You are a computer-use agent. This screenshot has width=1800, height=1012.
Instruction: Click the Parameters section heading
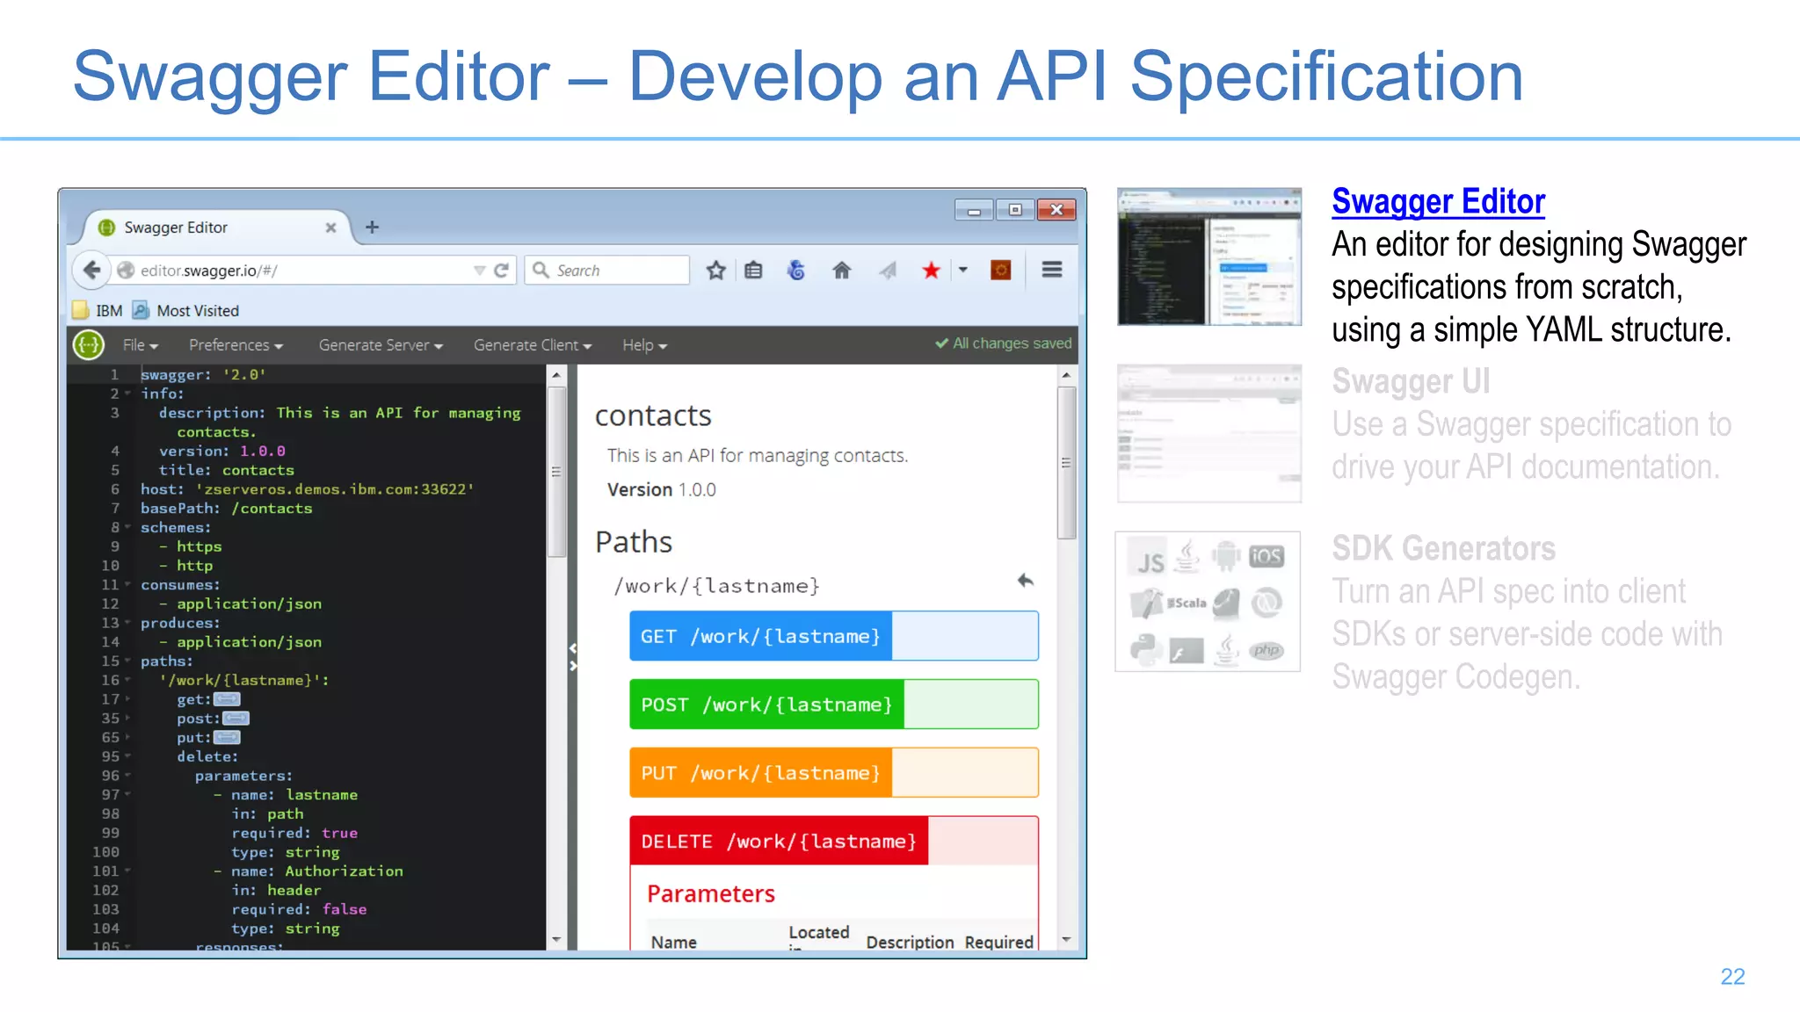(711, 894)
